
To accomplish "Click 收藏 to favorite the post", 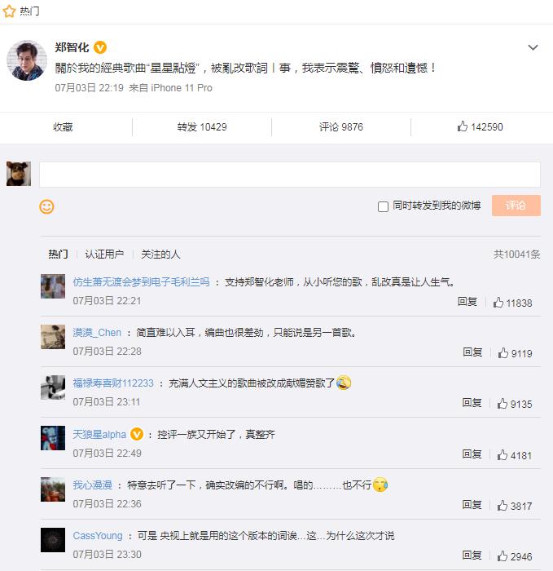I will [63, 127].
